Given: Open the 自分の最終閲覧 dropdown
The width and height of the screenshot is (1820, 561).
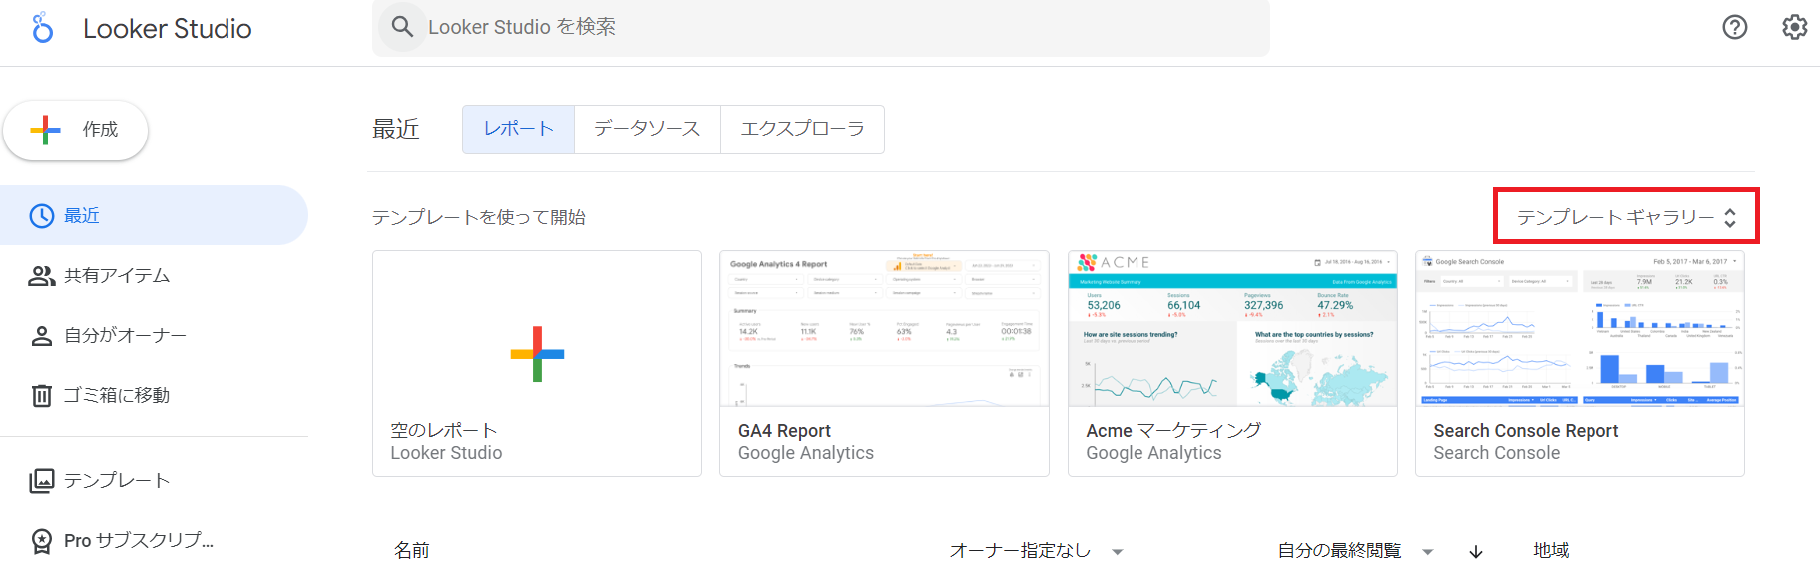Looking at the screenshot, I should coord(1355,551).
